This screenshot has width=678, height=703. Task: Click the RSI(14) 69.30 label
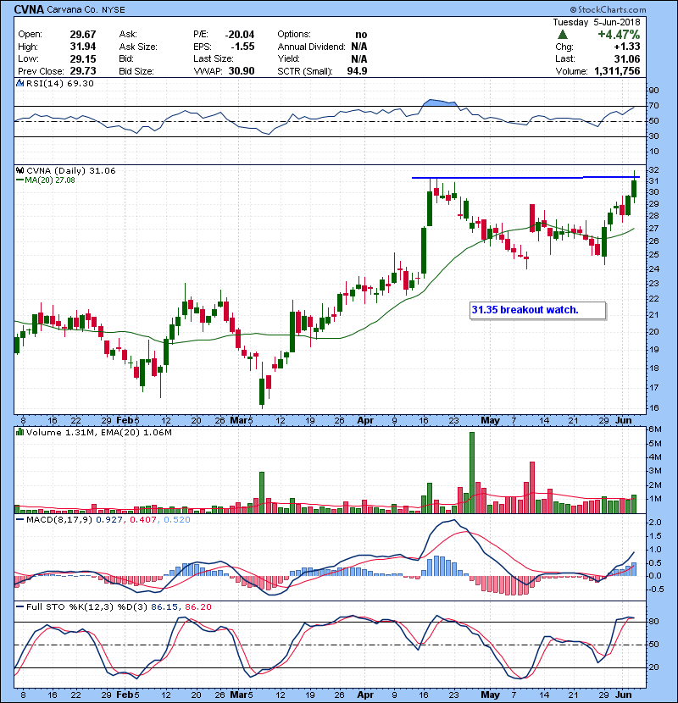click(x=60, y=83)
